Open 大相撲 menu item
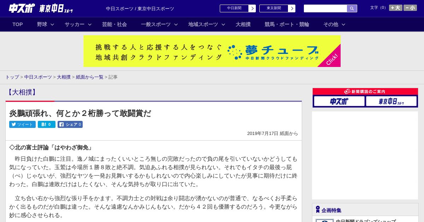Screen dimensions: 424x222 point(243,24)
